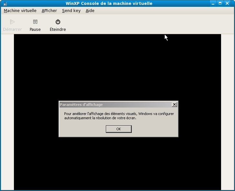235x191 pixels.
Task: Click the greyed Démarrer play icon
Action: click(x=12, y=22)
